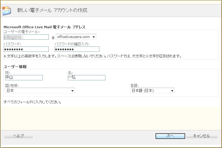Click the ユーザーの電子メール label
The image size is (222, 148).
(22, 32)
